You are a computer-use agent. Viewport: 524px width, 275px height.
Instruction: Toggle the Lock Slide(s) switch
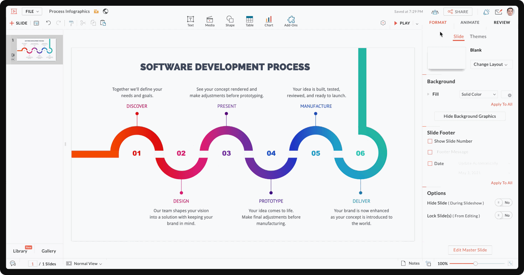[503, 215]
